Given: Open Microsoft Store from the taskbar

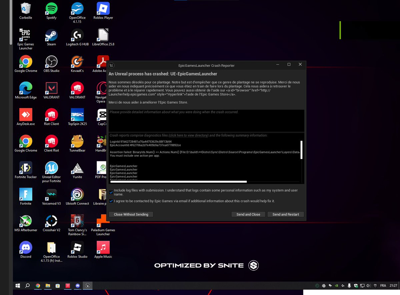Looking at the screenshot, I should [x=58, y=285].
